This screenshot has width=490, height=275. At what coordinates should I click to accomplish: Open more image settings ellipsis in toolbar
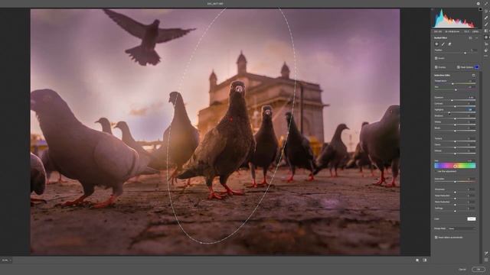[x=486, y=56]
